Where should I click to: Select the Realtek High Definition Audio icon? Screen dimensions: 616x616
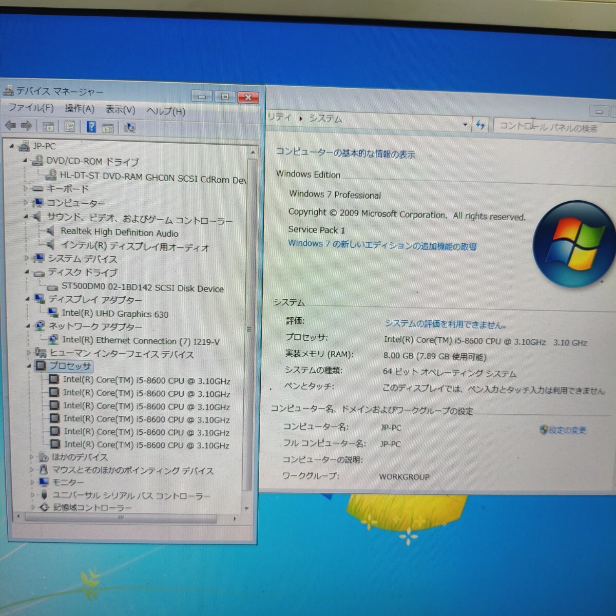point(50,232)
